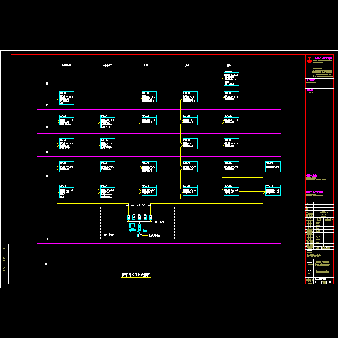Select the gateway box beneath the server tower
The height and width of the screenshot is (338, 338).
point(139,235)
